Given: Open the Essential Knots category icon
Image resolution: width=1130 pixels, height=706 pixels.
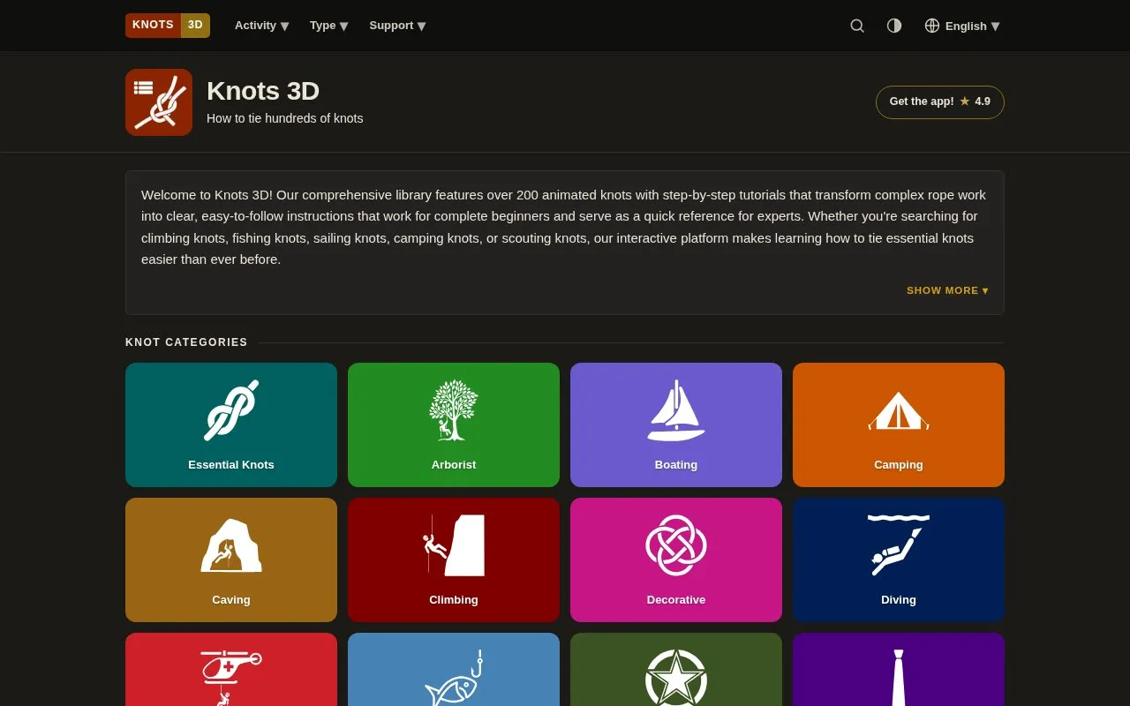Looking at the screenshot, I should [x=231, y=410].
